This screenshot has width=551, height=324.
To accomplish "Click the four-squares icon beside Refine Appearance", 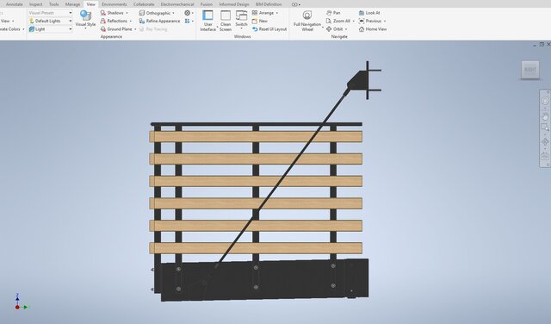I will 188,21.
